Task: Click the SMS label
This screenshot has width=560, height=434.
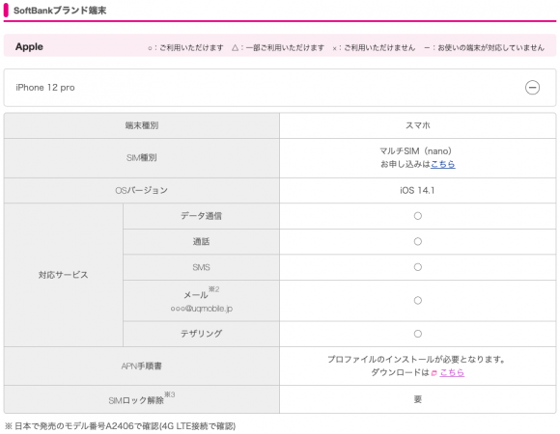Action: click(x=201, y=267)
